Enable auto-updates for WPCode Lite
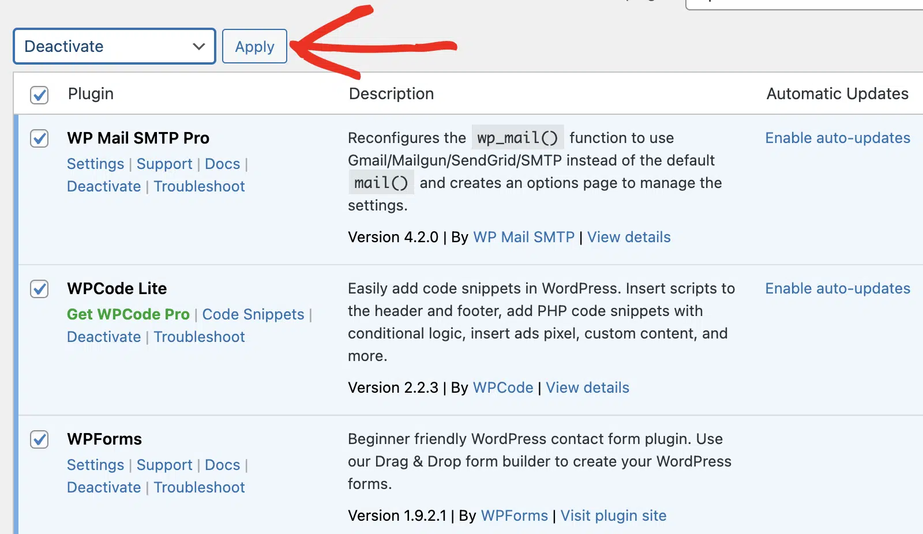Viewport: 923px width, 534px height. (838, 288)
